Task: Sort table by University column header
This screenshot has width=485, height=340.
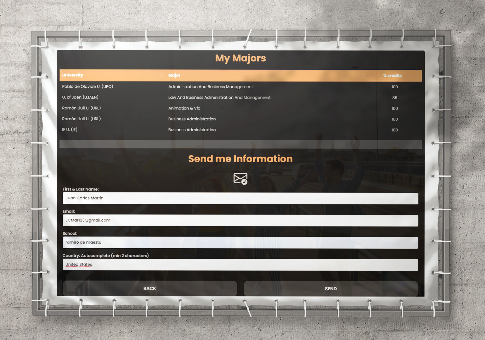Action: (72, 75)
